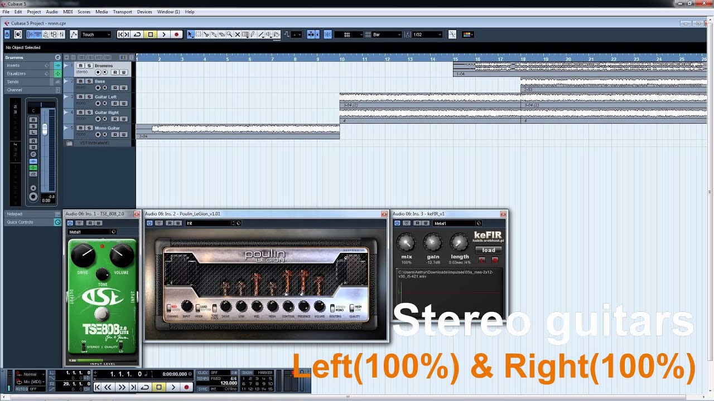Viewport: 714px width, 401px height.
Task: Mute the Drumms track
Action: (80, 66)
